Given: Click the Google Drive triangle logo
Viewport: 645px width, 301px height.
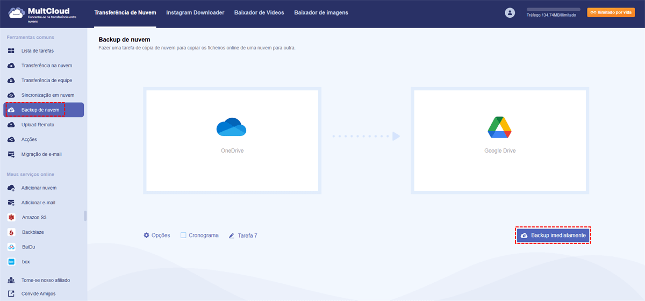Looking at the screenshot, I should click(499, 127).
